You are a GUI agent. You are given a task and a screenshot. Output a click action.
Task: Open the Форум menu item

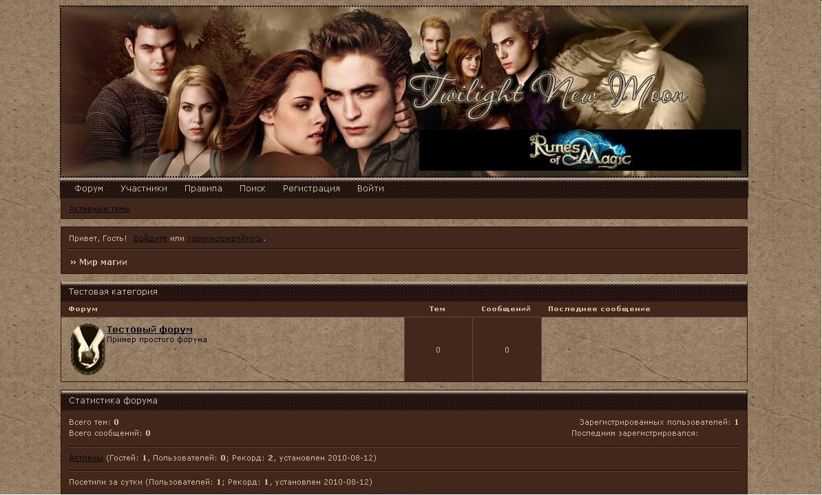89,188
